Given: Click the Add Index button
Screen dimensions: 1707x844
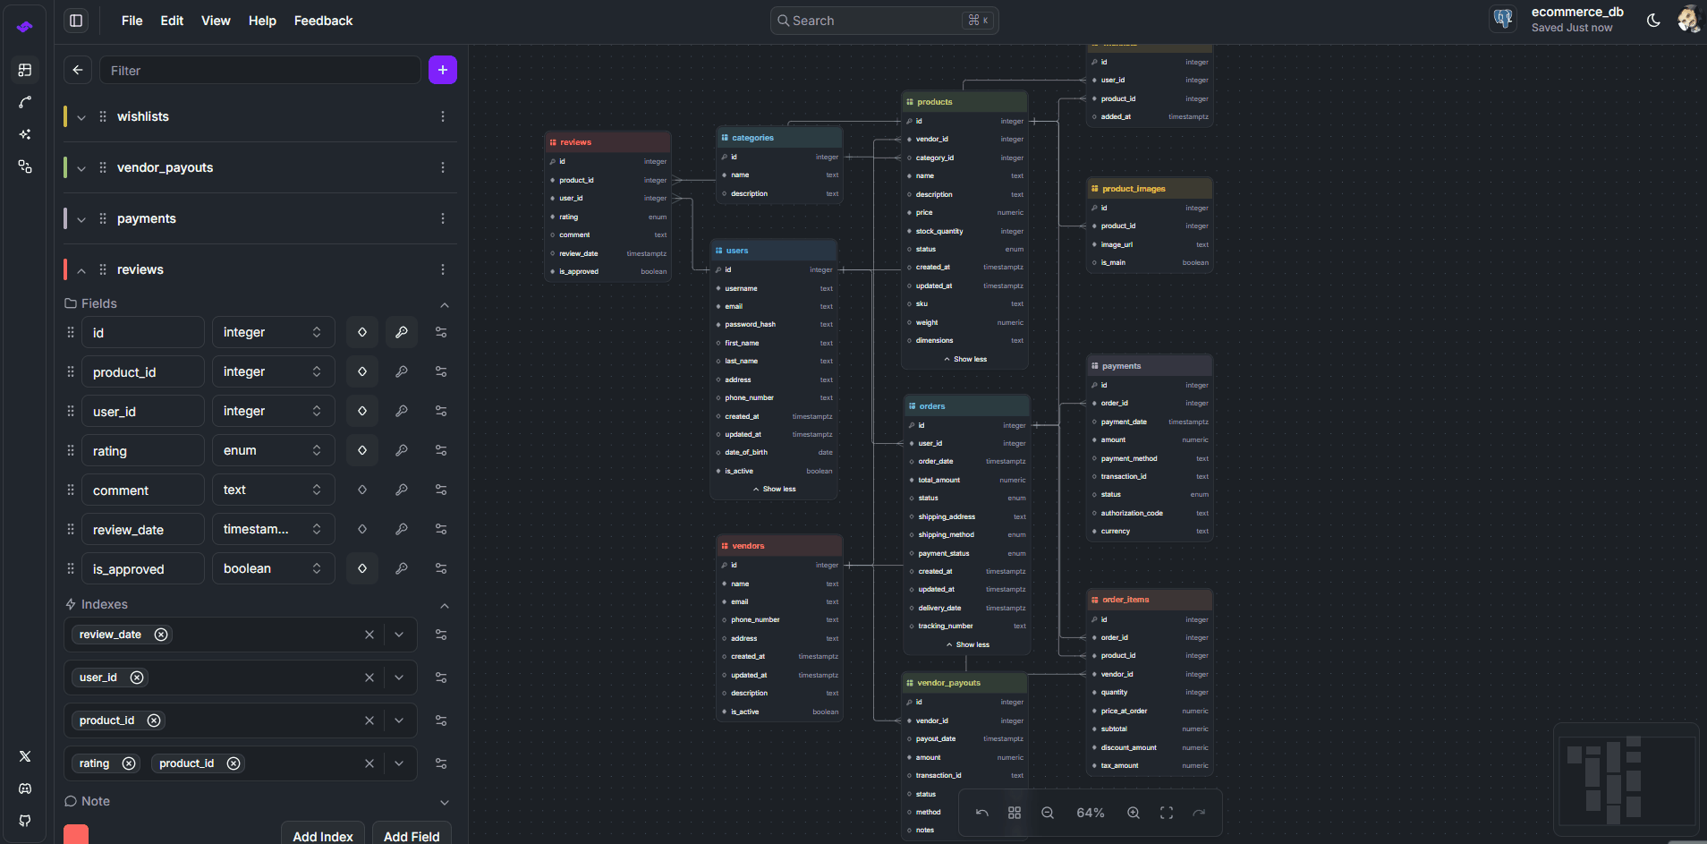Looking at the screenshot, I should 322,835.
